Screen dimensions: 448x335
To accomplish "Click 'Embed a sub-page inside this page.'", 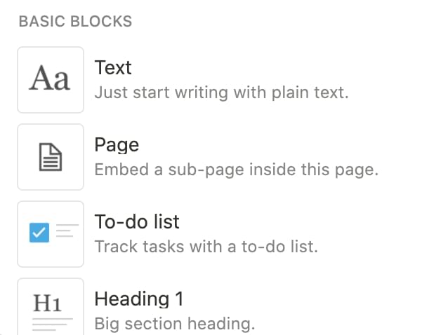I will pos(237,169).
